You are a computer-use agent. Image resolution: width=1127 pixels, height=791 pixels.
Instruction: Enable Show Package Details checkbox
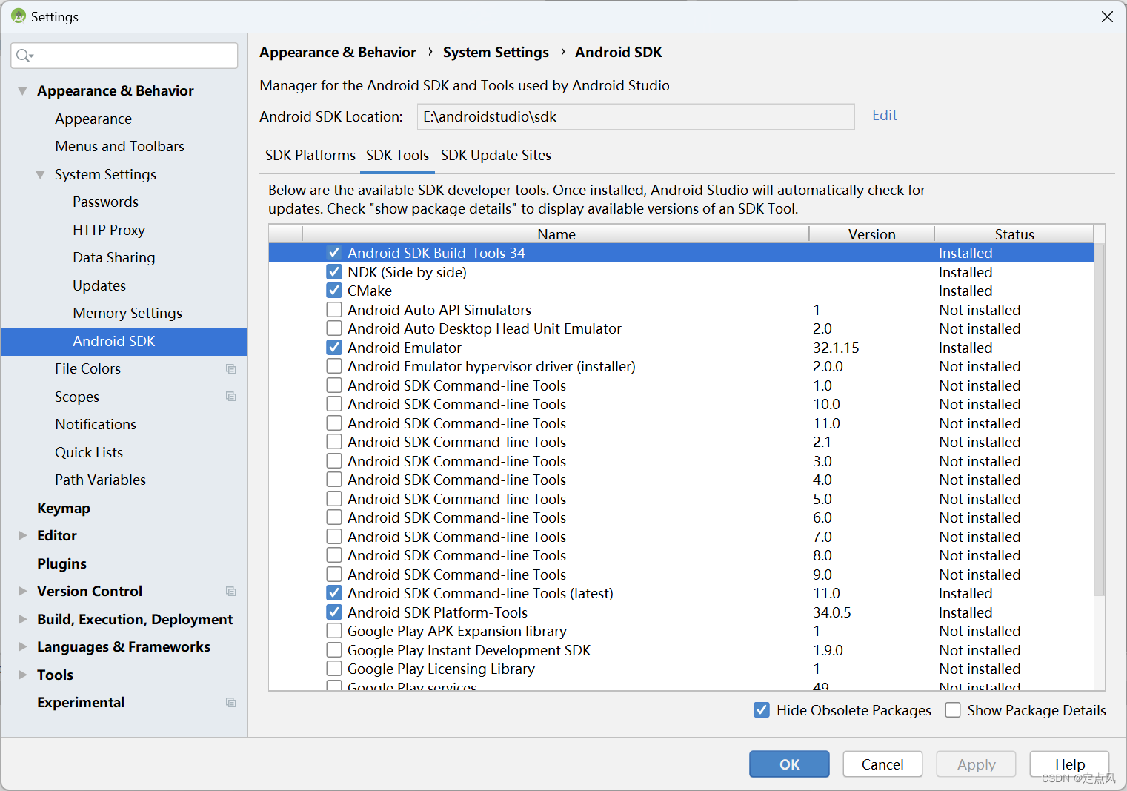click(x=953, y=710)
